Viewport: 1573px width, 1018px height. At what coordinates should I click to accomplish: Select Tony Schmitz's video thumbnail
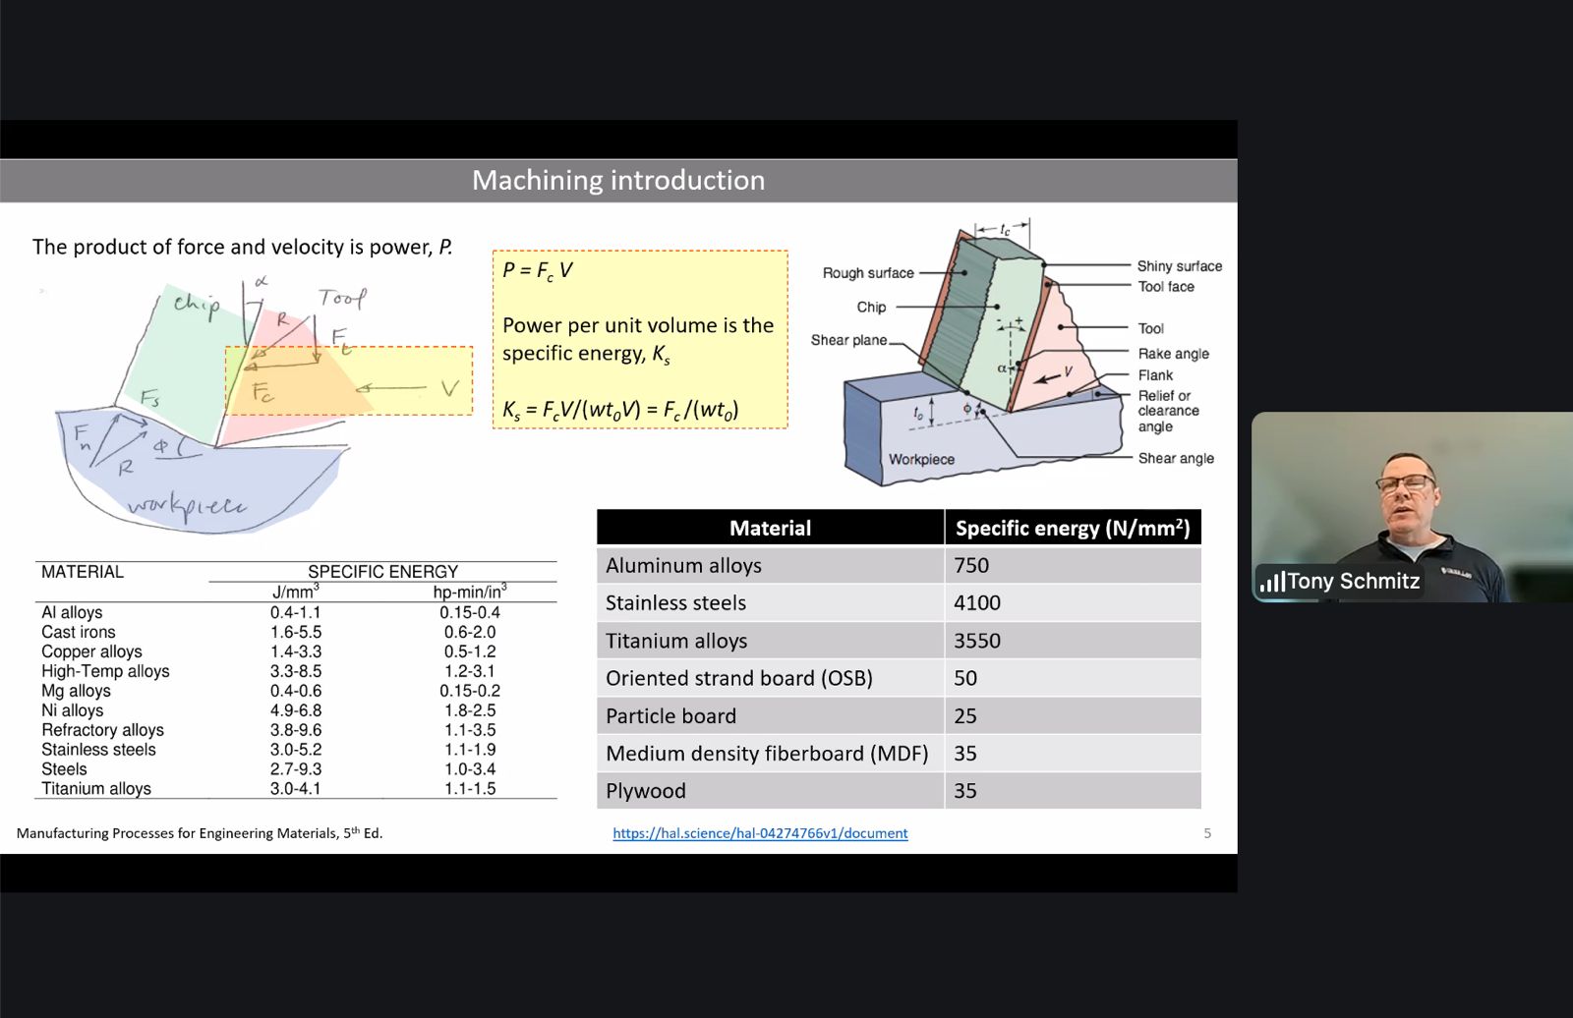(1412, 507)
